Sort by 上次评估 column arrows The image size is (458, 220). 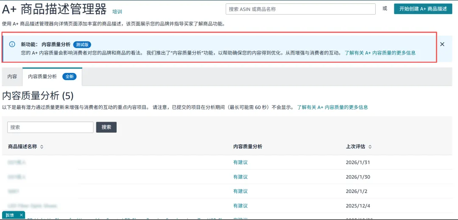370,147
